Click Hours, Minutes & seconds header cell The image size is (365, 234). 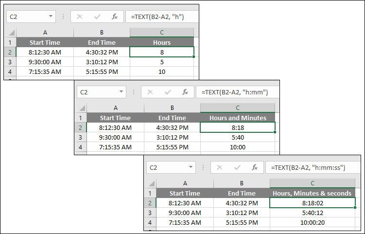click(313, 193)
